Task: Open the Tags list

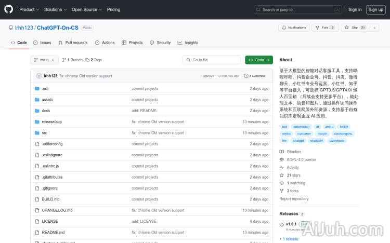Action: (94, 60)
